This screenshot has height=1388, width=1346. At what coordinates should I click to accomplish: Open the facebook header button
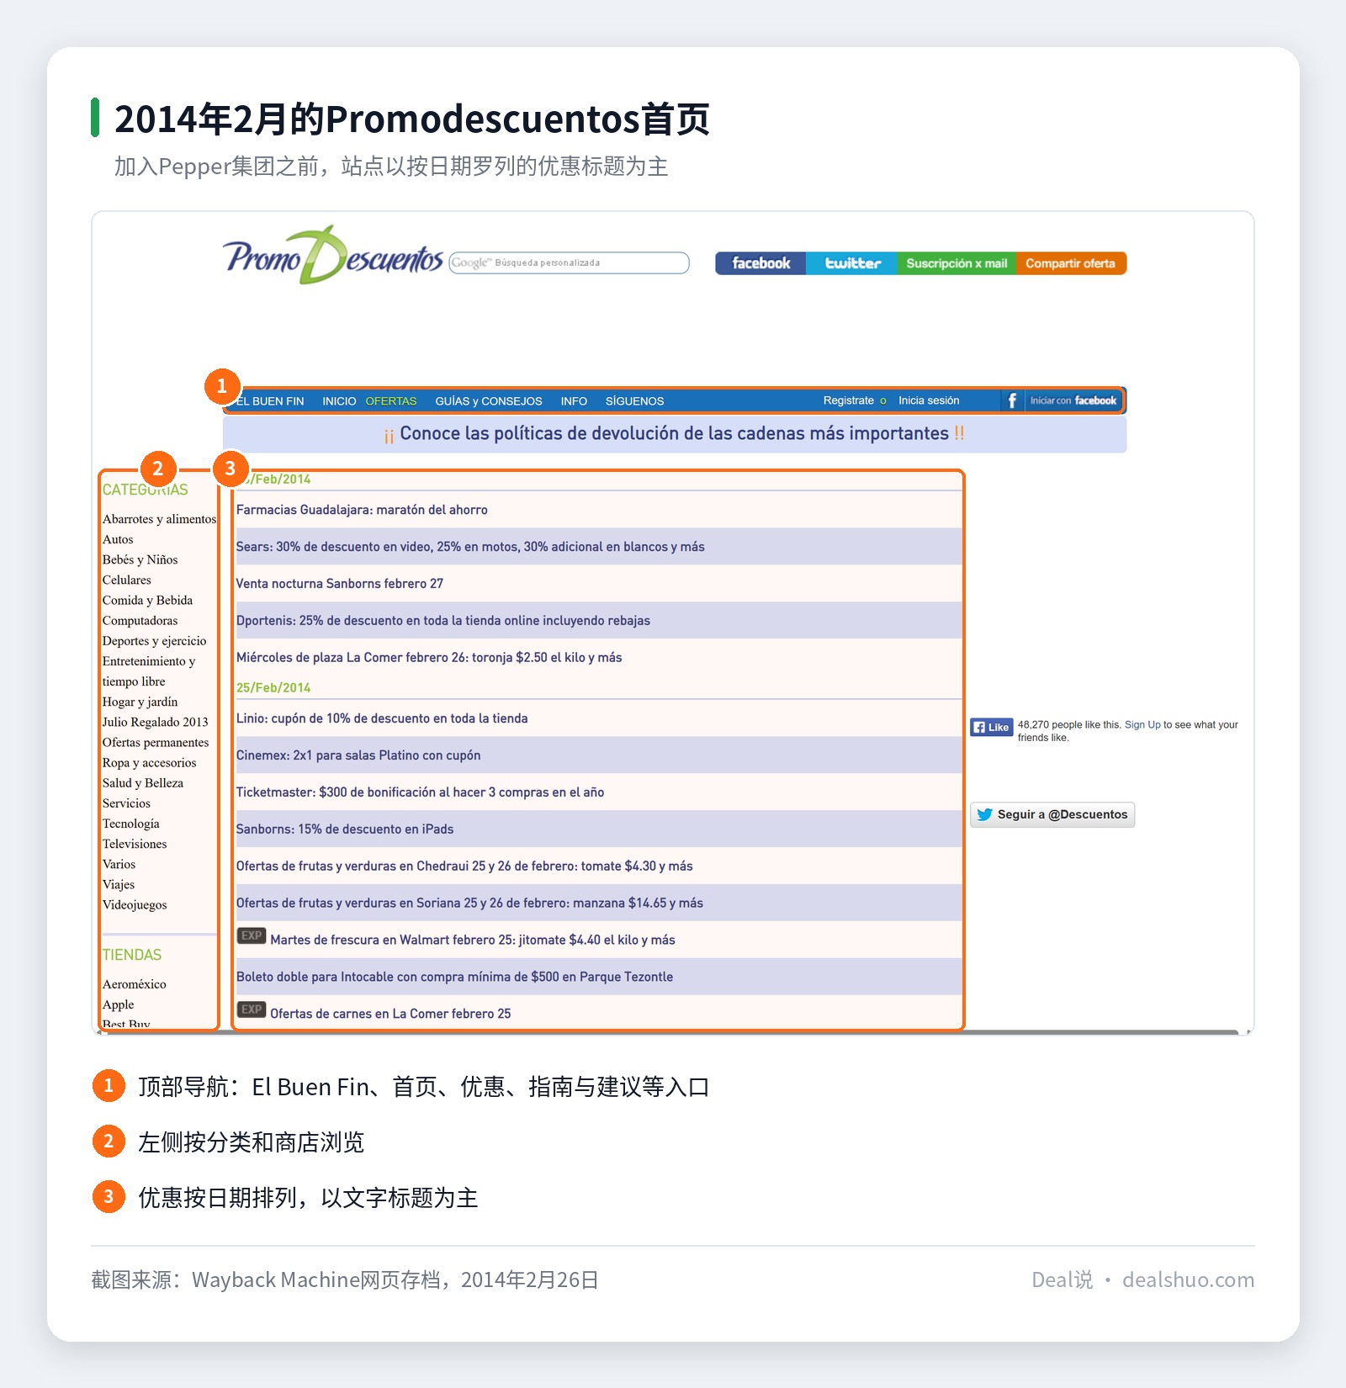(x=760, y=263)
